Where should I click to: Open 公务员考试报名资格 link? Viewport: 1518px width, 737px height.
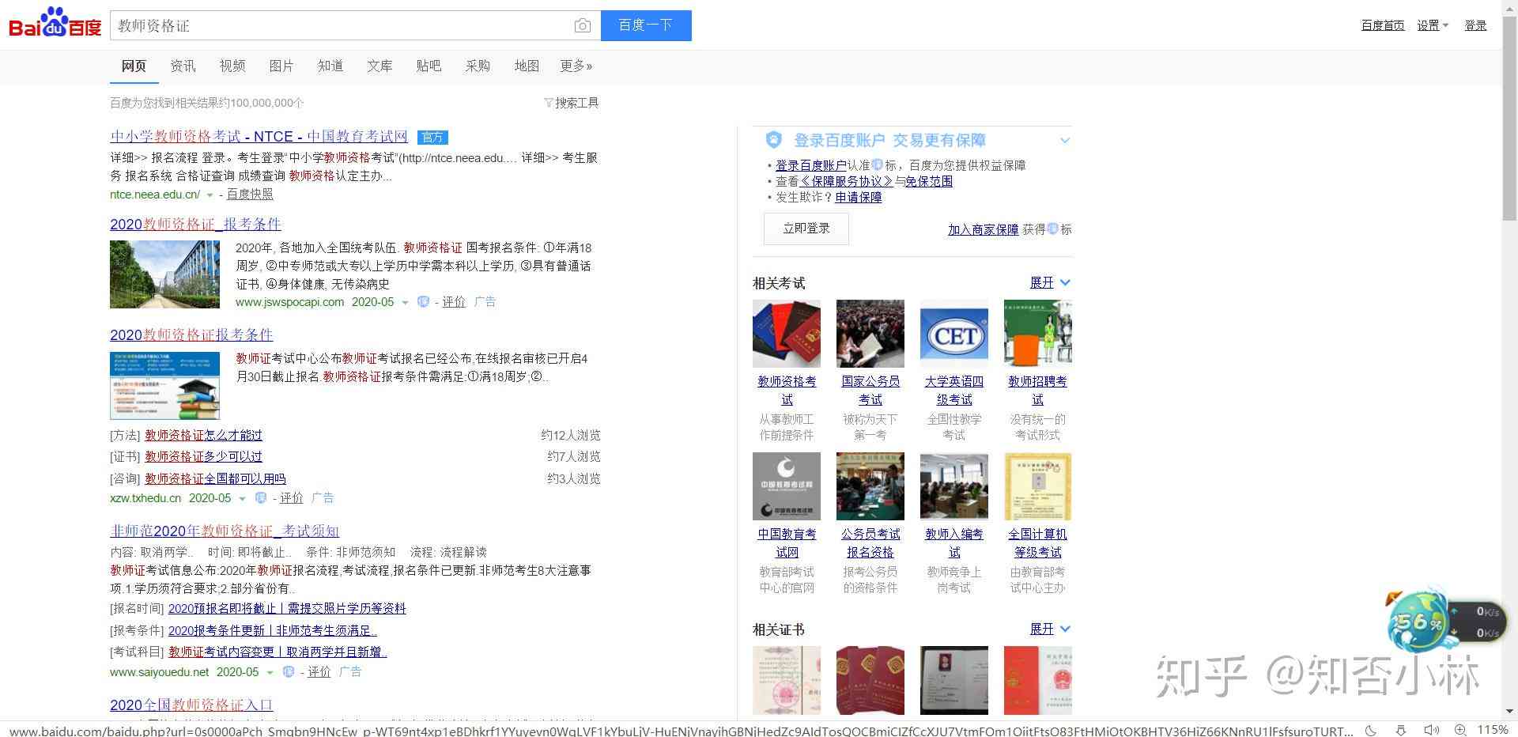coord(870,543)
